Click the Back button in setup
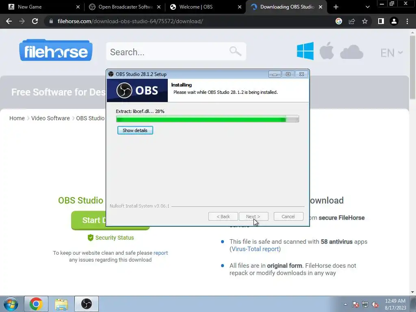 (223, 217)
